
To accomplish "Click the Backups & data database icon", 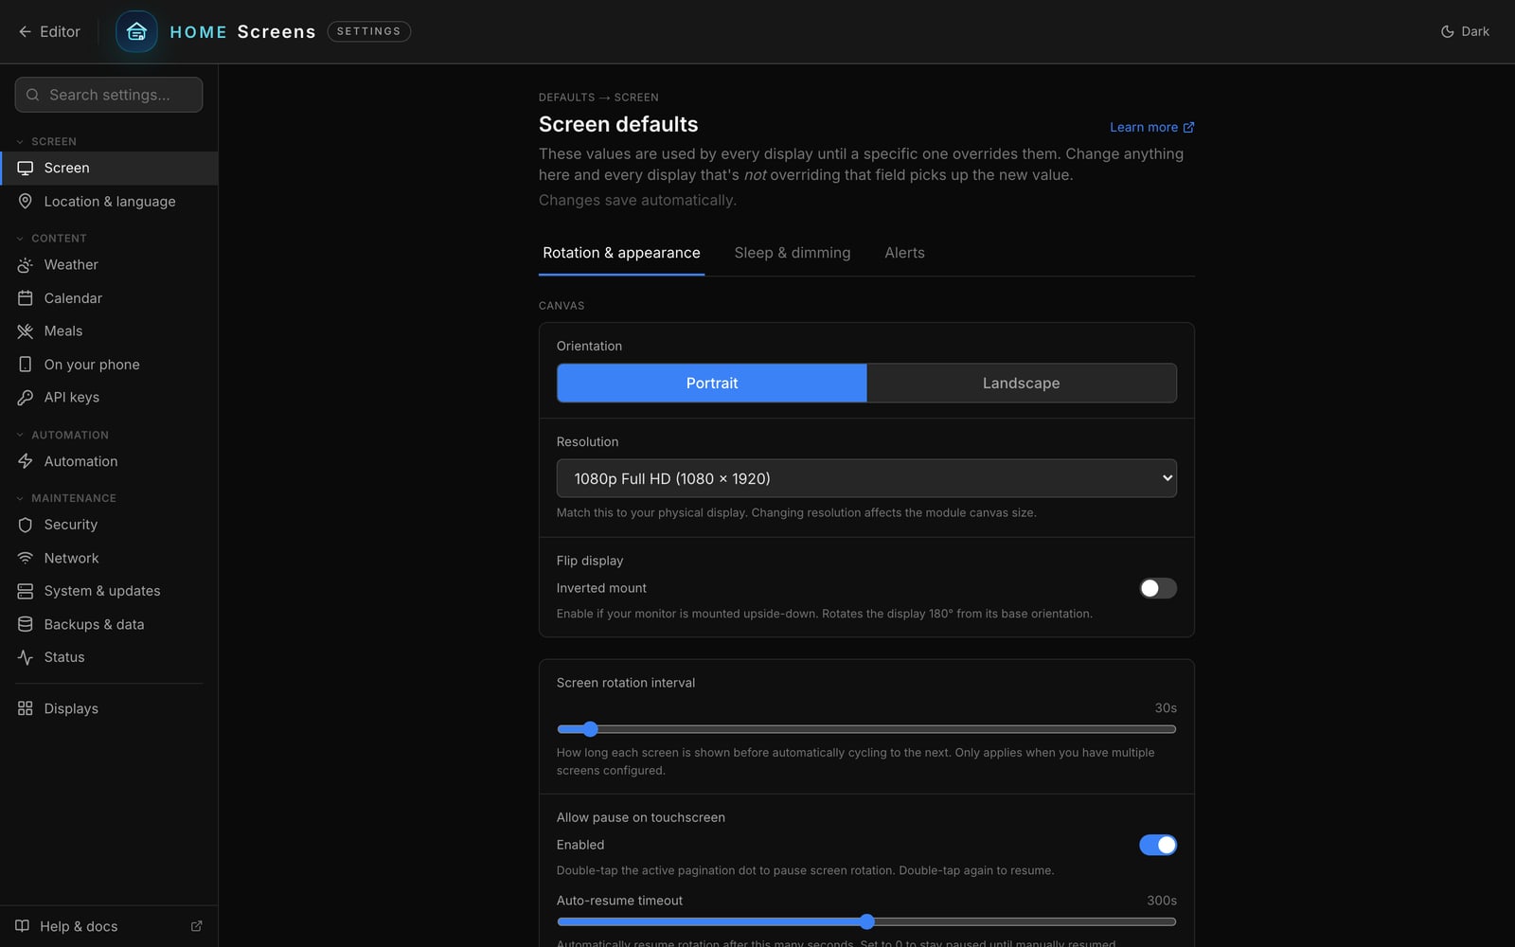I will pyautogui.click(x=26, y=624).
